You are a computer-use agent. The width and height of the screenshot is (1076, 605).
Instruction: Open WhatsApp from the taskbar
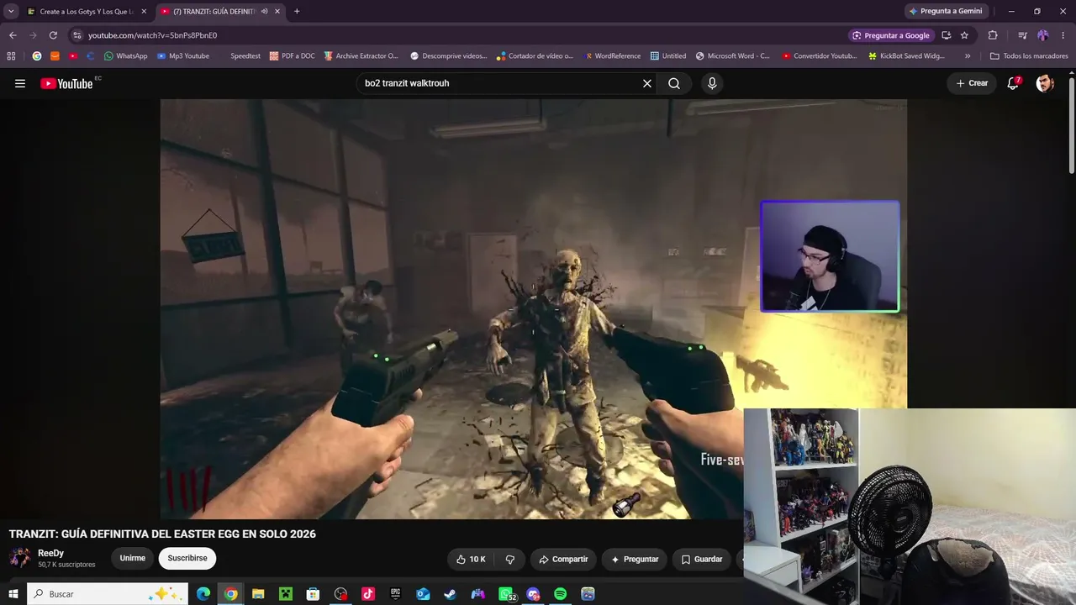click(506, 594)
